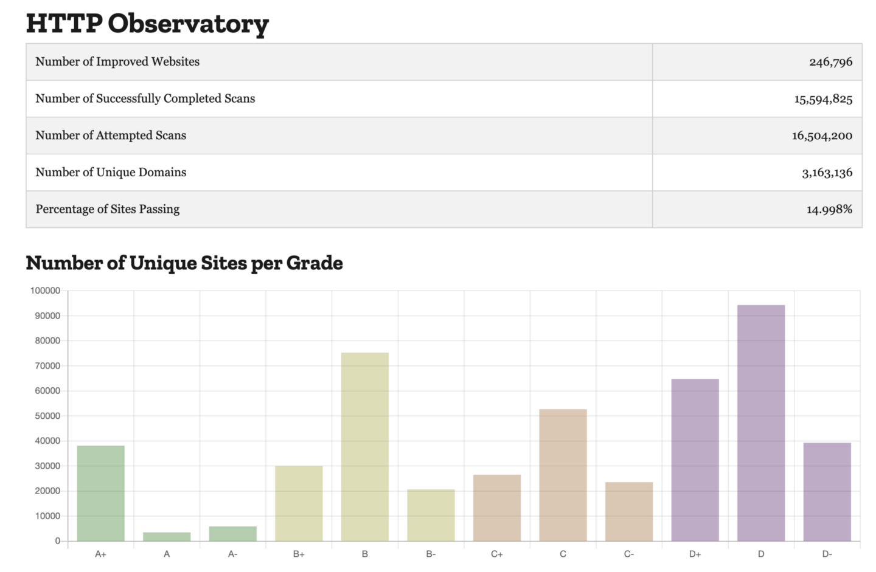Click the 10000 y-axis label
This screenshot has width=876, height=572.
47,516
